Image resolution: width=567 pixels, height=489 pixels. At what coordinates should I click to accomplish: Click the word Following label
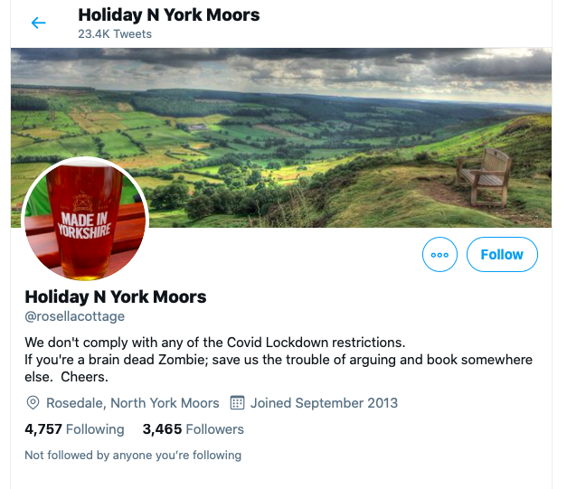coord(95,429)
